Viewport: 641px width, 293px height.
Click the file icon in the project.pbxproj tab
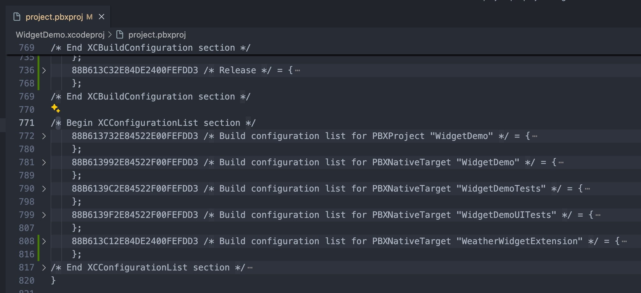pos(17,17)
